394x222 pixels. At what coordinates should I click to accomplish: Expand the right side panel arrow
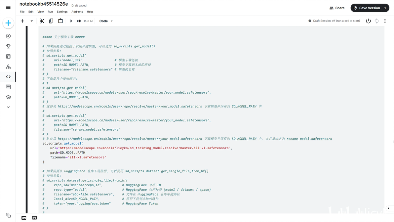[x=389, y=208]
